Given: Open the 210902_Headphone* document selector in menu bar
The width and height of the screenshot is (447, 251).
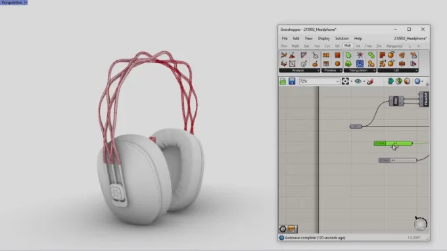Looking at the screenshot, I should click(x=410, y=39).
